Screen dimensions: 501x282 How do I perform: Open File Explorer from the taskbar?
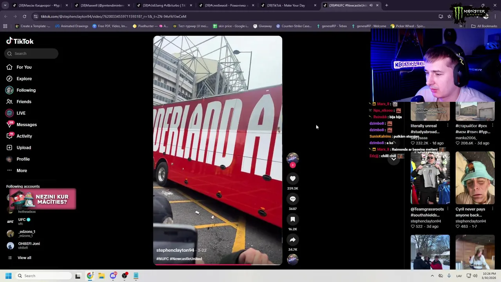pos(101,276)
